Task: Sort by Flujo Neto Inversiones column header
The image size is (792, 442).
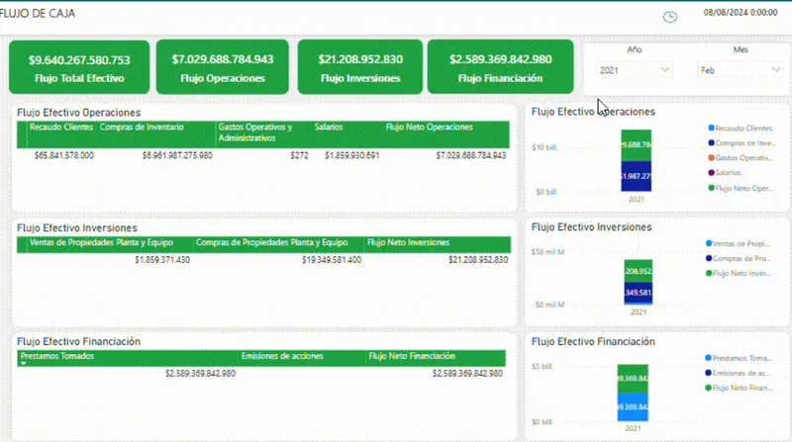Action: (x=408, y=242)
